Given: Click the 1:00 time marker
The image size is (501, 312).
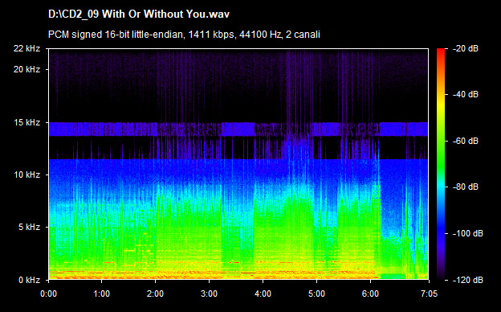Looking at the screenshot, I should [x=102, y=294].
